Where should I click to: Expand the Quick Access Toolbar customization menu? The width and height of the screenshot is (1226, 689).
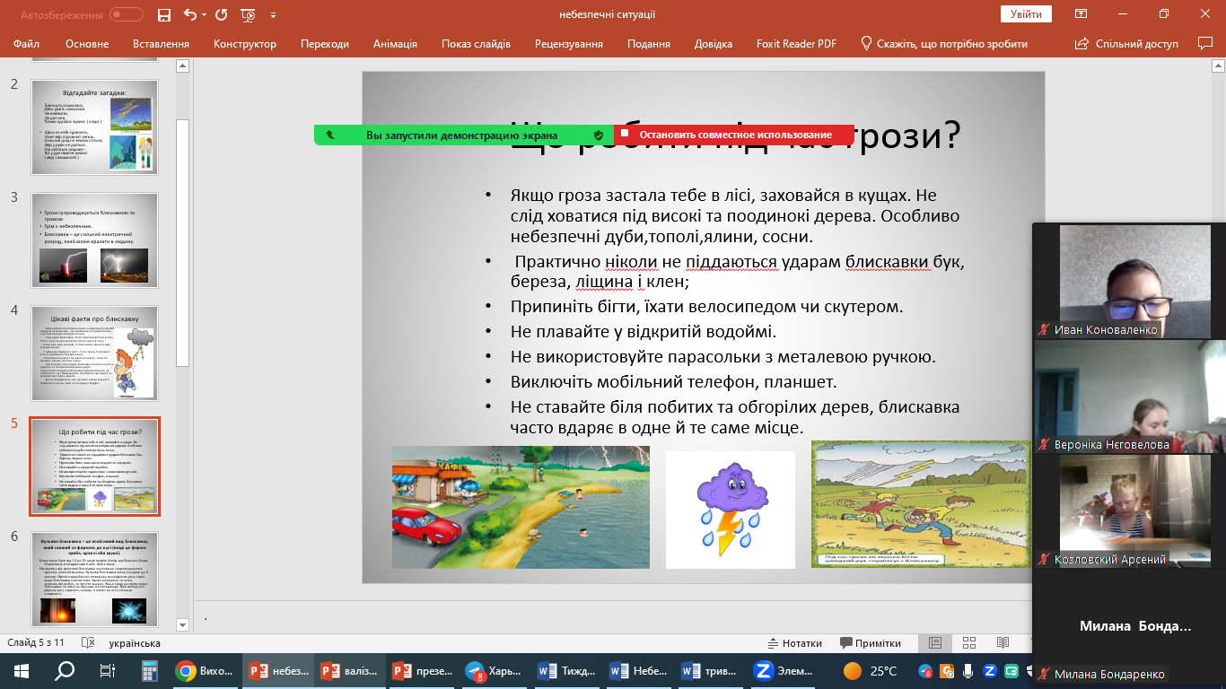pos(273,15)
